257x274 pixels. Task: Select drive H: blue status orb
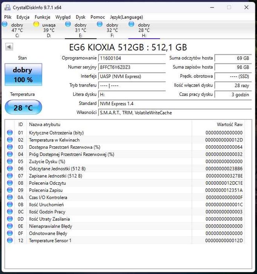coord(131,24)
